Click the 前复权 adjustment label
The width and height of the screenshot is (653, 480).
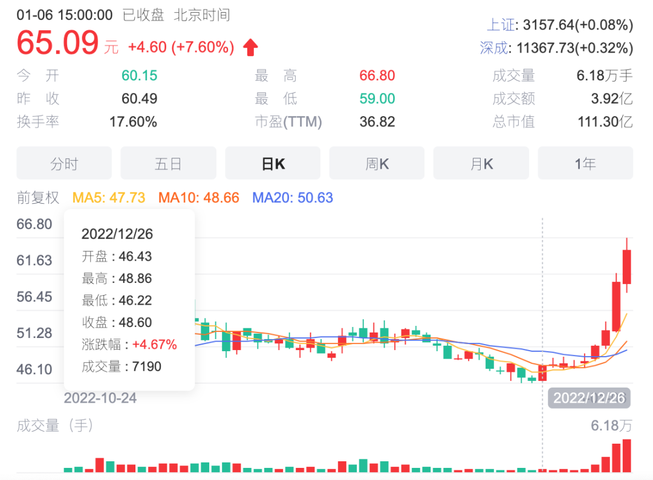point(38,197)
